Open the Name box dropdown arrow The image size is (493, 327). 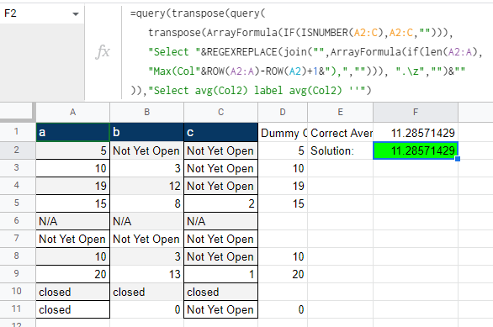click(x=76, y=14)
